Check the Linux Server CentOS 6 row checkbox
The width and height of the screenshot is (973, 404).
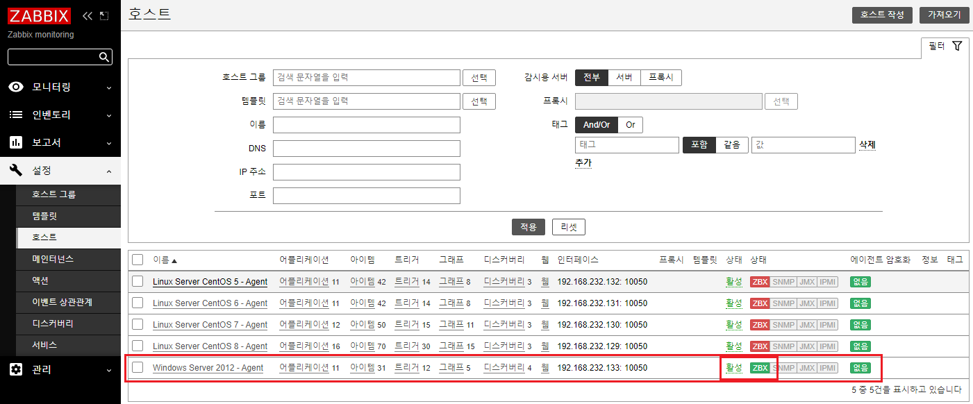pos(138,303)
